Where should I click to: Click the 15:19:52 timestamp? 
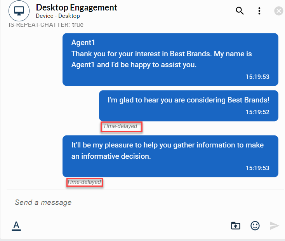point(257,112)
